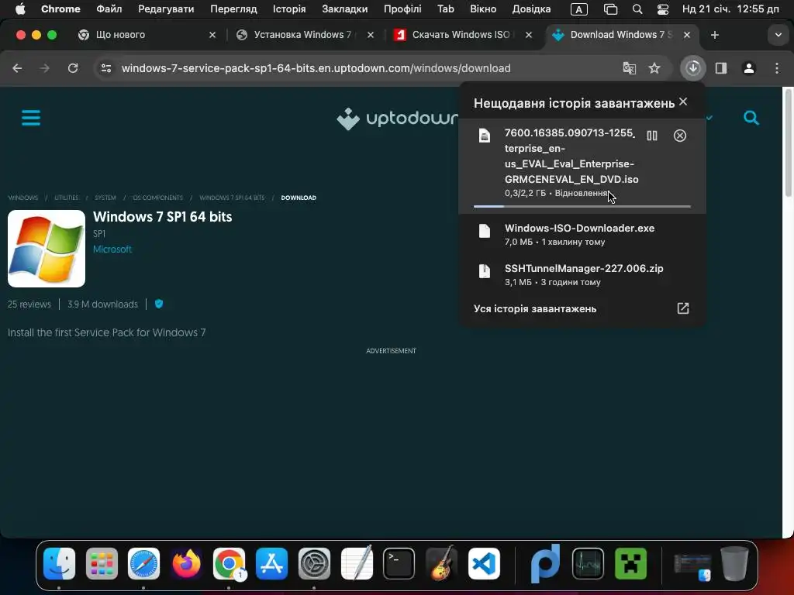Reload the current page
Screen dimensions: 794x595
[x=73, y=68]
